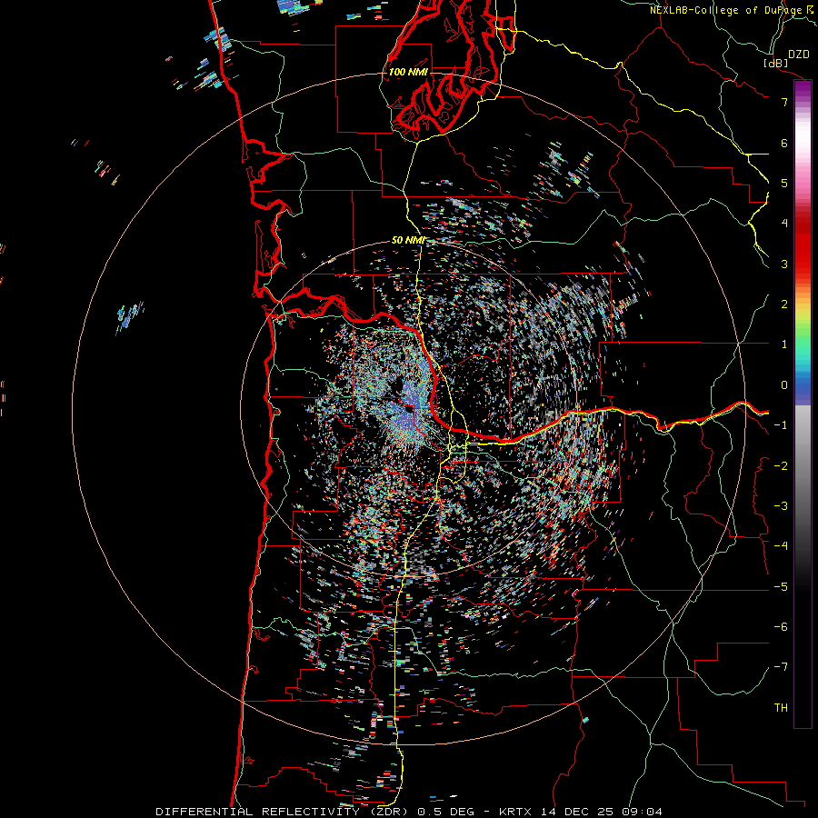Click the legend value '-3'
The height and width of the screenshot is (818, 818).
point(781,506)
